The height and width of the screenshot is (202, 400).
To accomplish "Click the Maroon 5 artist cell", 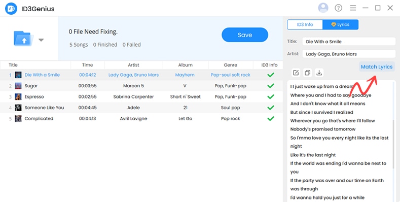I will click(133, 86).
